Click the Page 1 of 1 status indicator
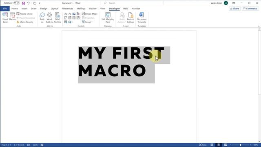The height and width of the screenshot is (147, 261). coord(6,145)
